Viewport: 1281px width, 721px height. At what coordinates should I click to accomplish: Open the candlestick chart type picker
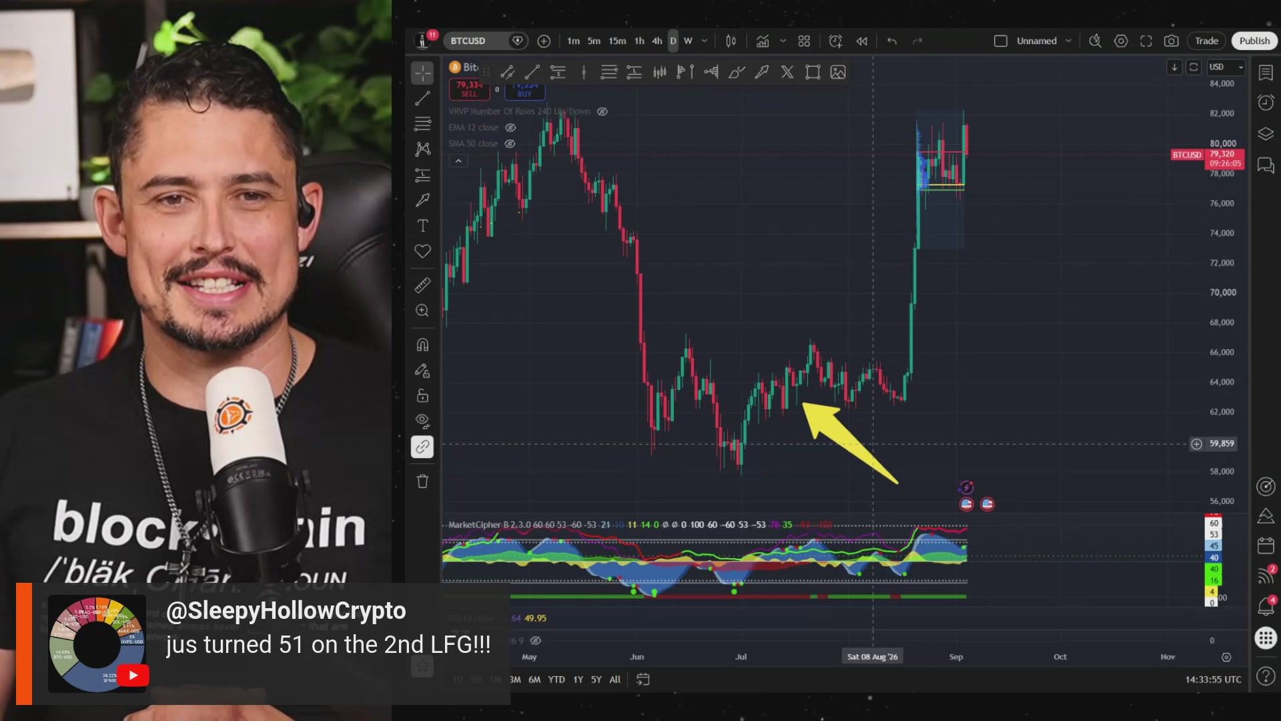(731, 41)
